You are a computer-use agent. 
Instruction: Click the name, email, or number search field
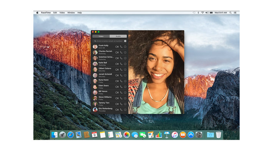pos(109,41)
